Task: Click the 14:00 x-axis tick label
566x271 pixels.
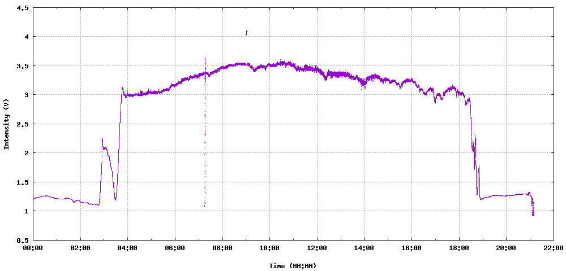Action: (364, 248)
